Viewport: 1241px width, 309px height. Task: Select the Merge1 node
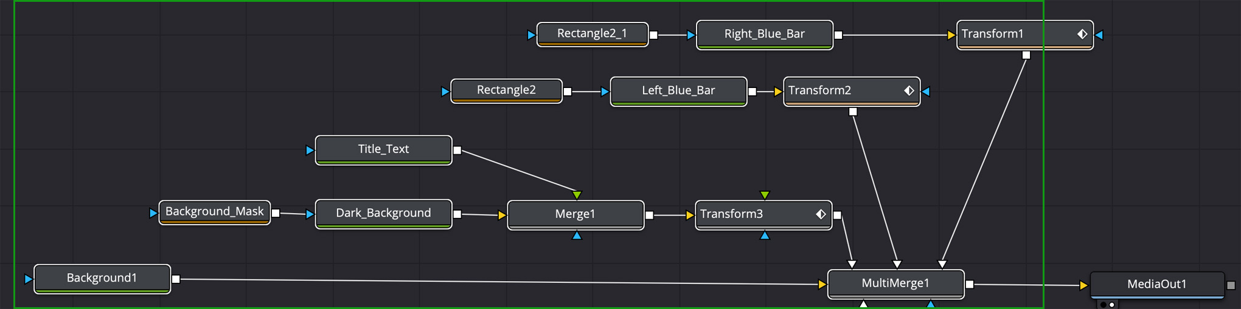coord(575,214)
